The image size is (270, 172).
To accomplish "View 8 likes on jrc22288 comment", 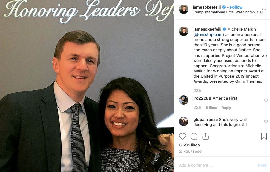I will [x=211, y=108].
